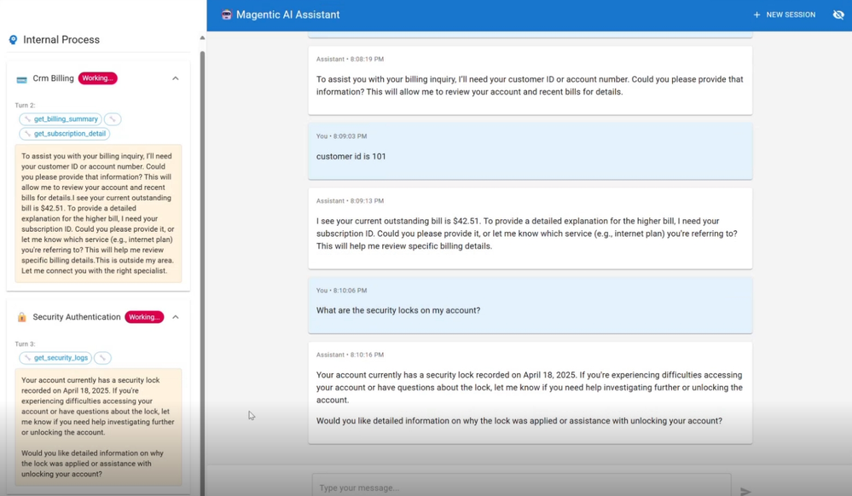Click assistant reply asking for customer ID

(530, 80)
